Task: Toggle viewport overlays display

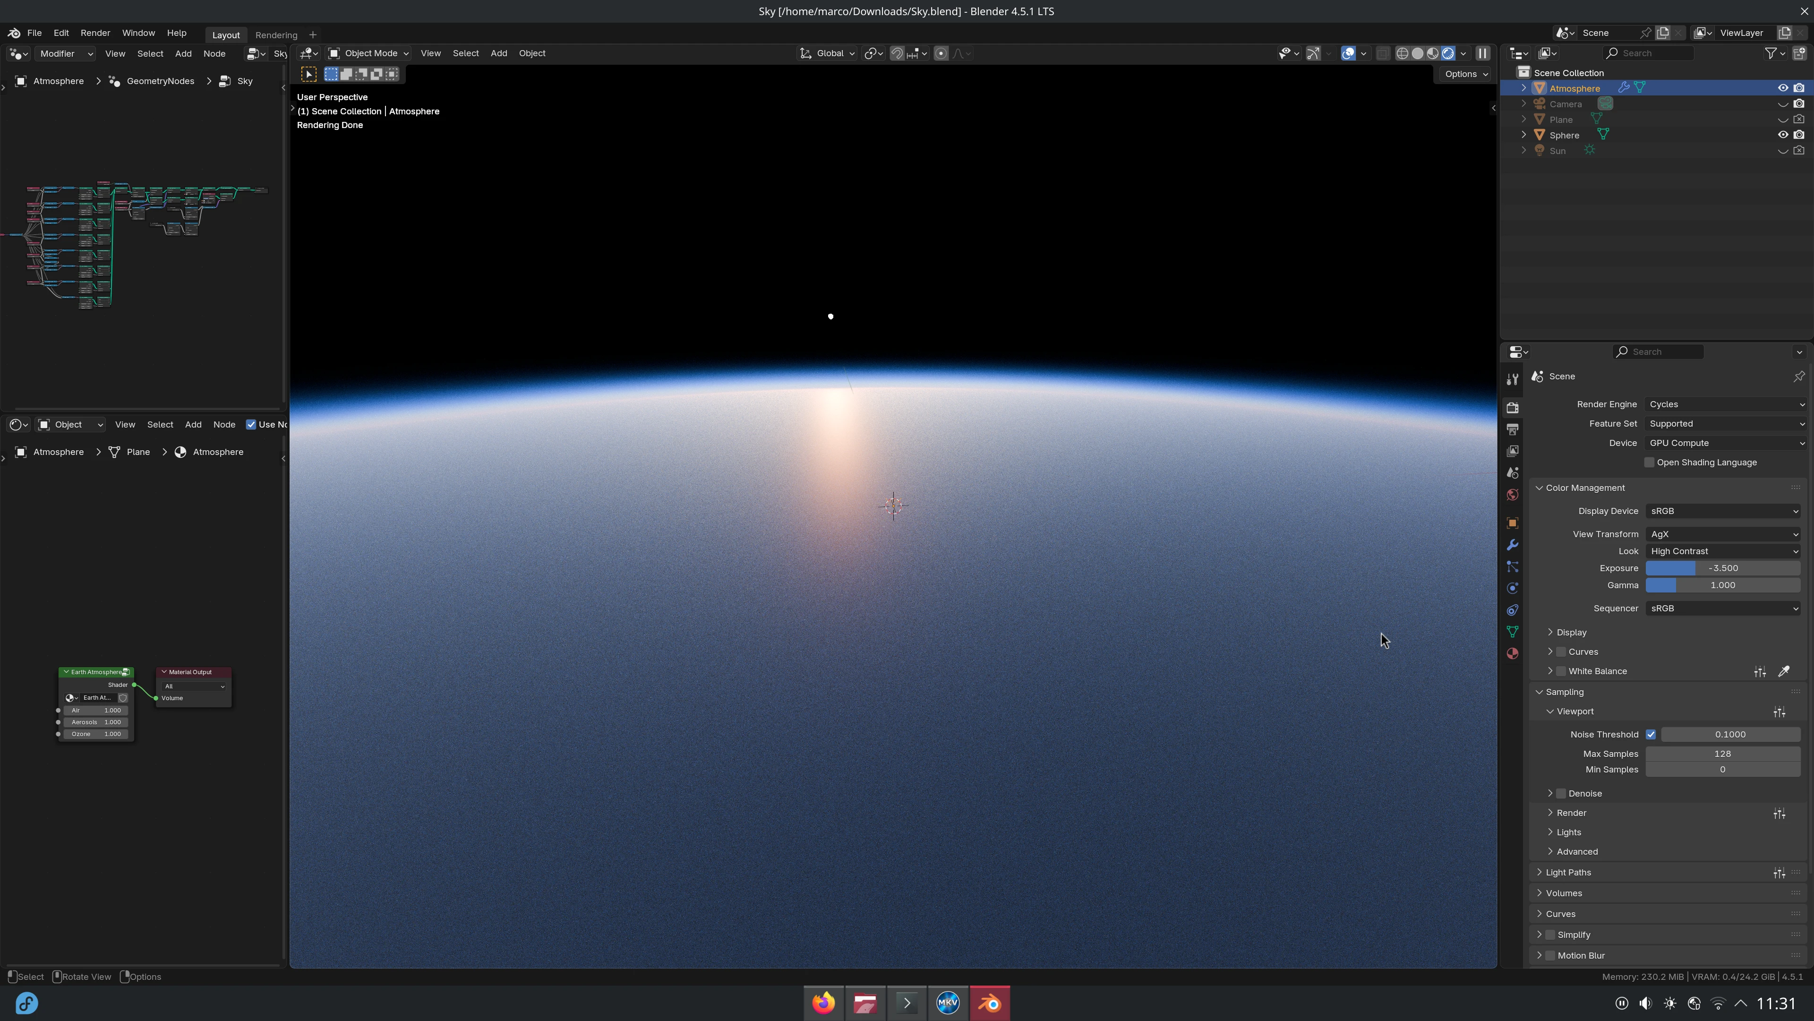Action: [x=1349, y=53]
